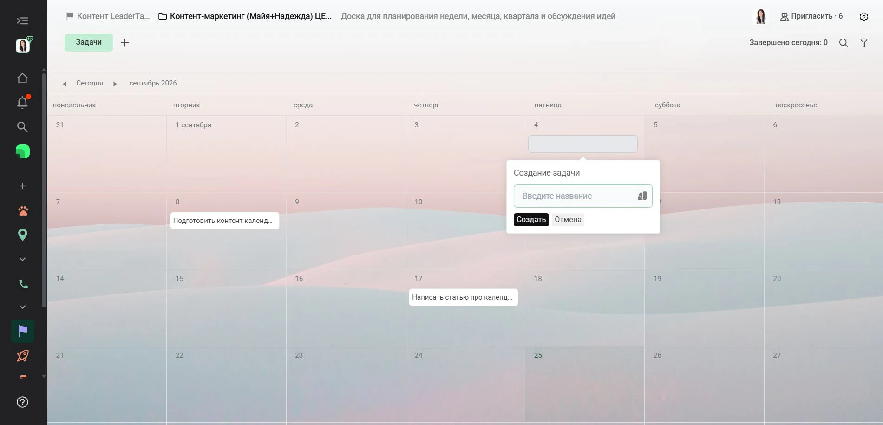Open the green phone handset workspace
This screenshot has height=425, width=883.
(x=23, y=284)
